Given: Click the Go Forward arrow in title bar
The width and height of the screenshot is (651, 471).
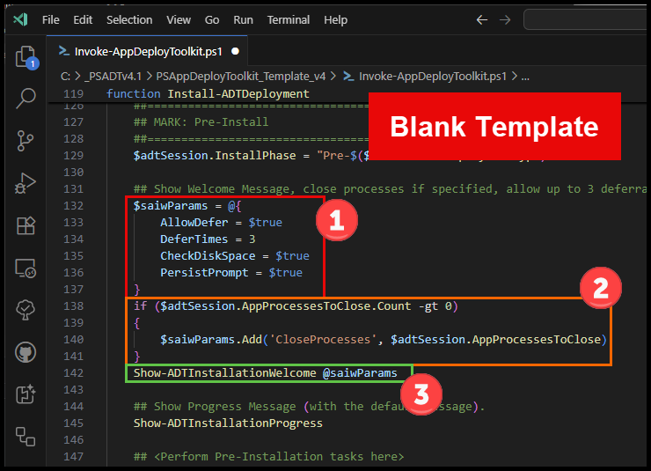Looking at the screenshot, I should pyautogui.click(x=505, y=19).
